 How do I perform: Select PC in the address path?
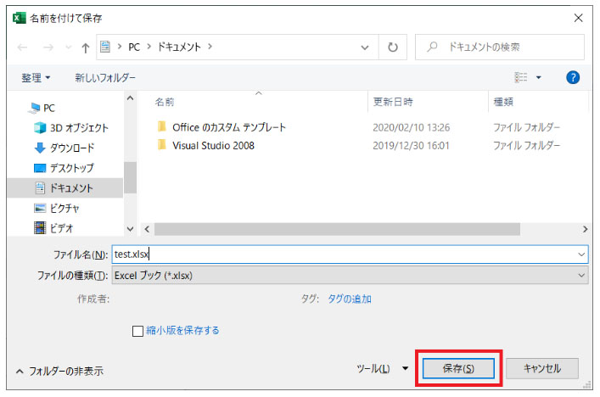[x=134, y=47]
